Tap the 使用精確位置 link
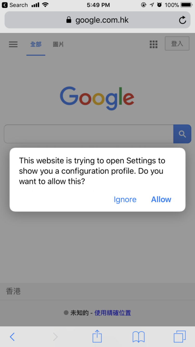 113,313
